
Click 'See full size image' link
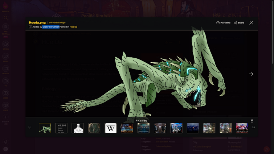tap(57, 23)
